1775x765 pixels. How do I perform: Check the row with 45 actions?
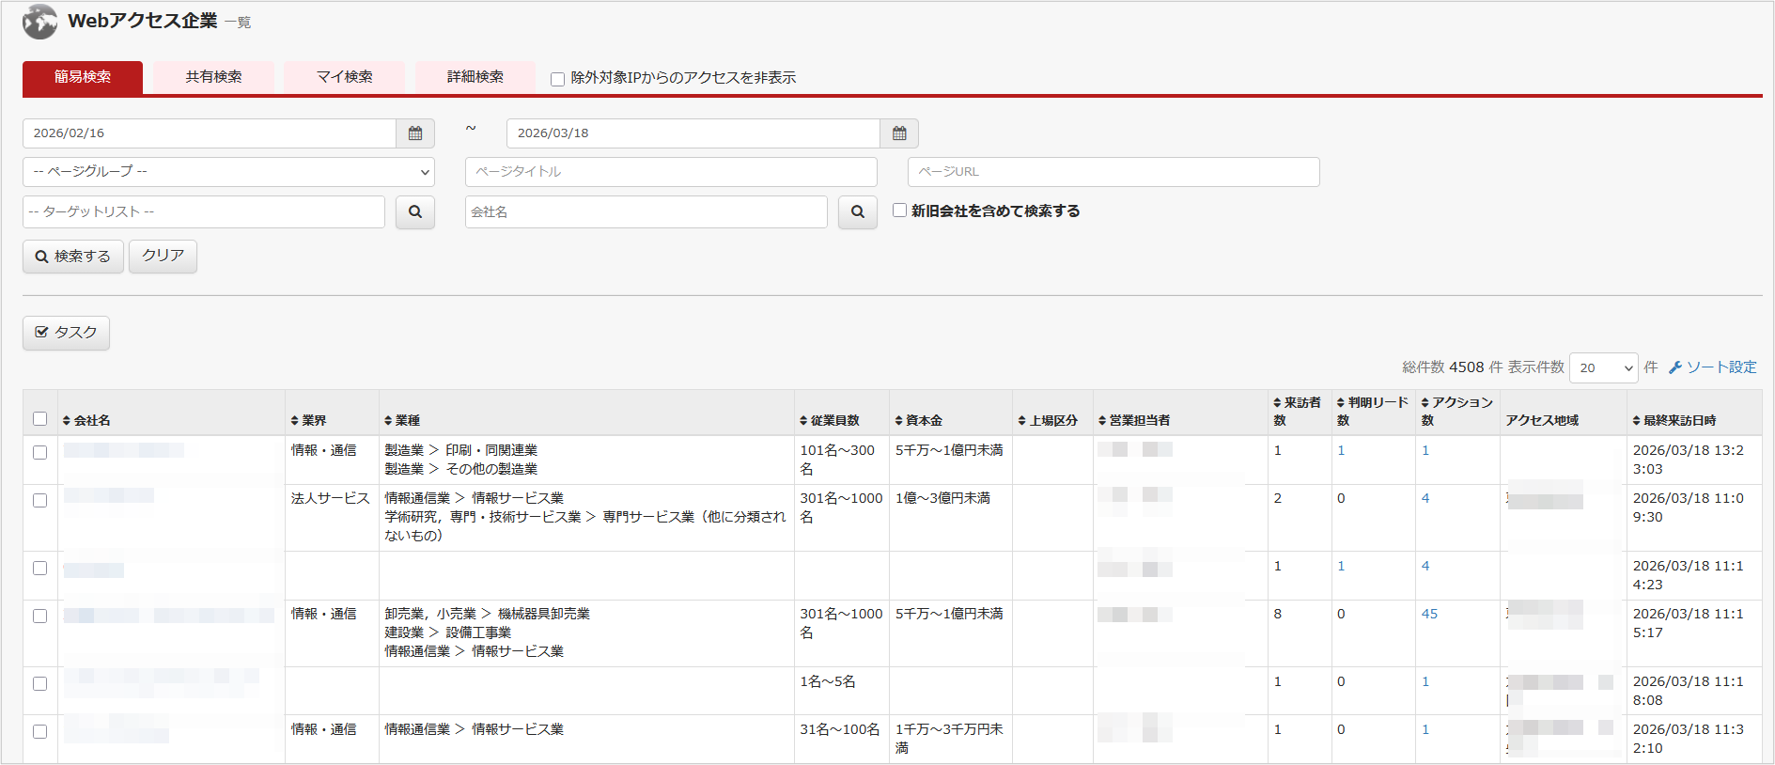click(39, 616)
